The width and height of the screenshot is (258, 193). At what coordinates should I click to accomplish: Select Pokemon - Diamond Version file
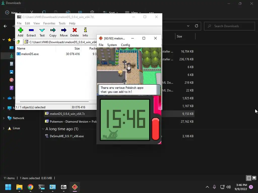[71, 122]
